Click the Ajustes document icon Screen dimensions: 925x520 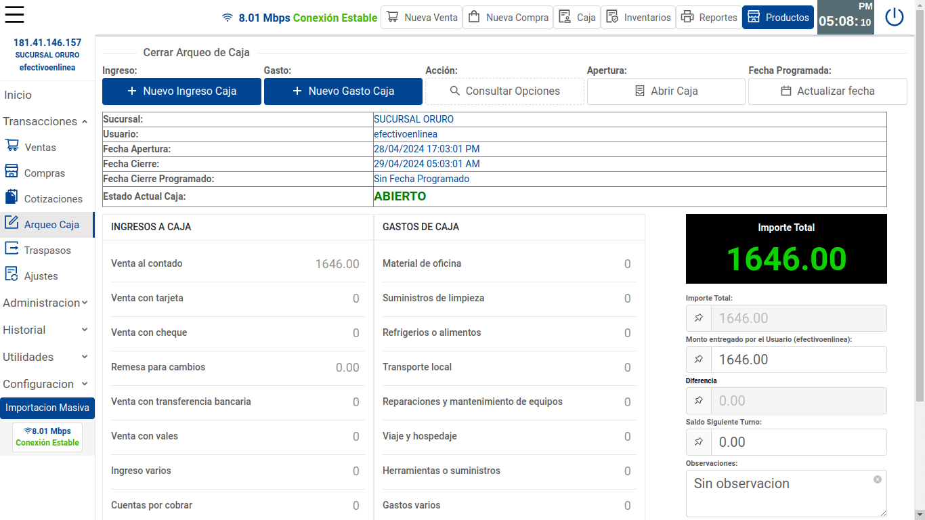[12, 274]
